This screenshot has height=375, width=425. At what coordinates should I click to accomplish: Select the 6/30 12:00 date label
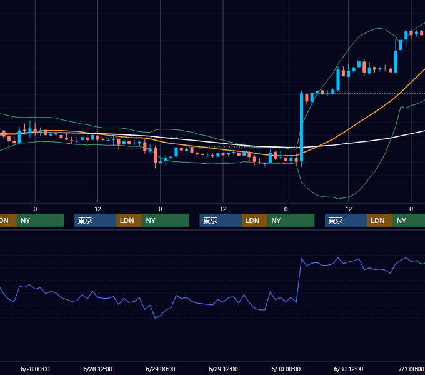(349, 369)
